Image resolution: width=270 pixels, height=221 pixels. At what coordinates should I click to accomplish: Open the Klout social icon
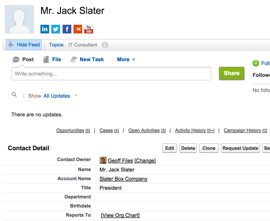(x=78, y=29)
